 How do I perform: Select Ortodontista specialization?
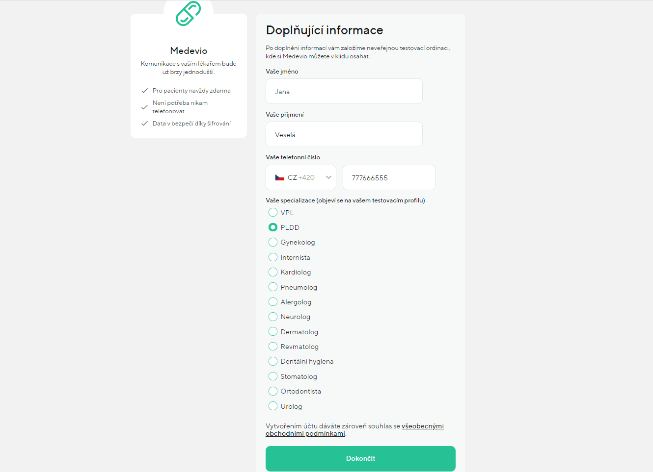point(273,391)
